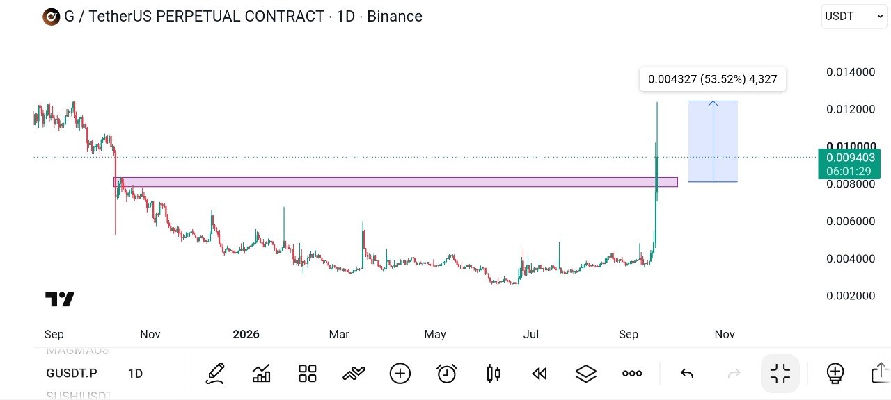The height and width of the screenshot is (400, 891).
Task: Redo the last undone action
Action: 734,374
